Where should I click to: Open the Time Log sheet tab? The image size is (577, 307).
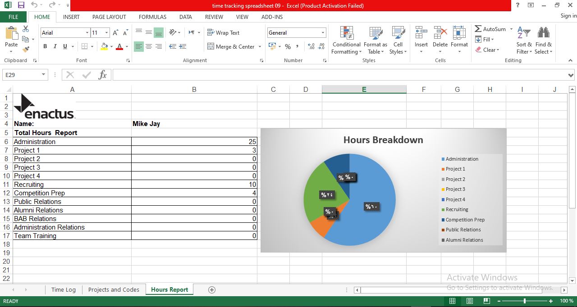(x=63, y=289)
